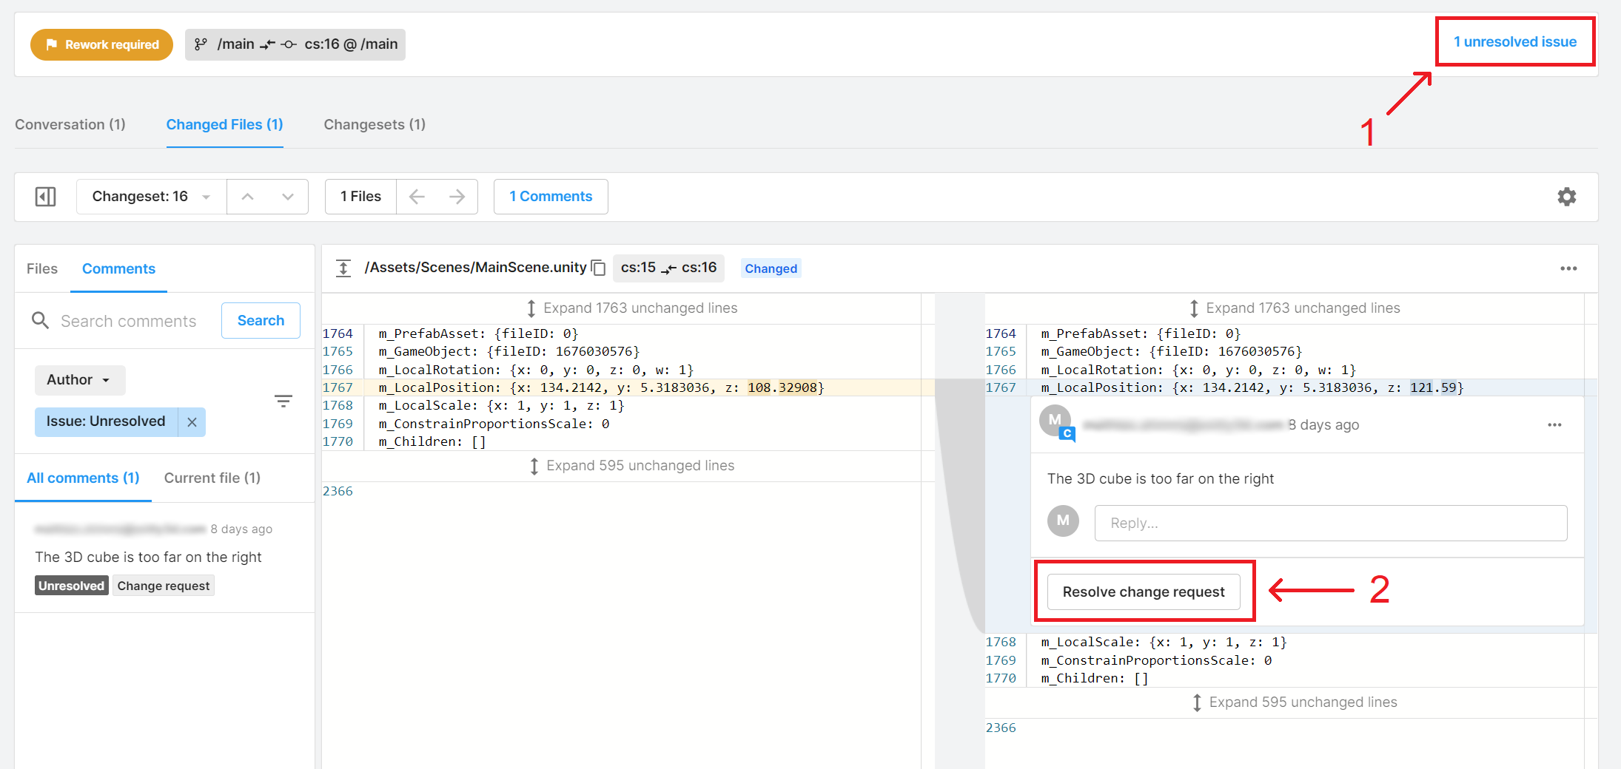Collapse file diff icon beside file path
The width and height of the screenshot is (1621, 769).
343,268
